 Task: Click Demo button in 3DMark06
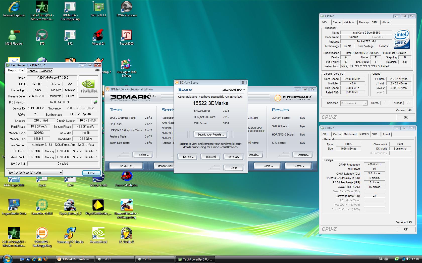(x=268, y=166)
